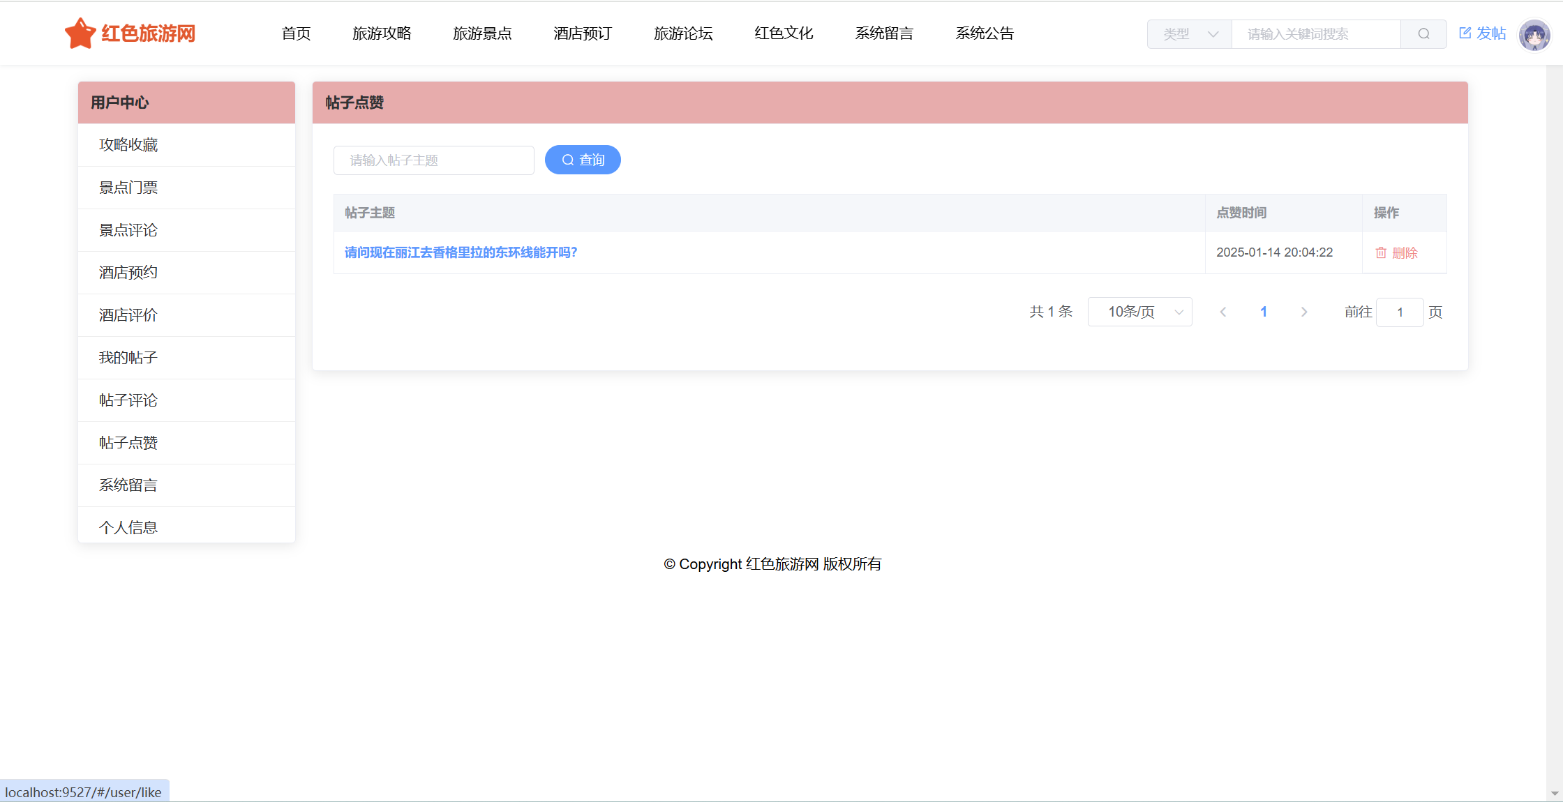Expand the 10条/页 page size selector
1563x802 pixels.
click(1139, 312)
